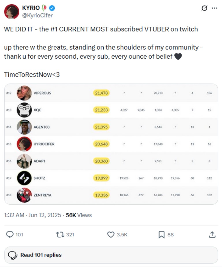Click the ZENTREYA avatar in the ranking
This screenshot has width=222, height=267.
coord(24,195)
